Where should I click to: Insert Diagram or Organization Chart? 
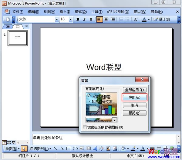102,149
